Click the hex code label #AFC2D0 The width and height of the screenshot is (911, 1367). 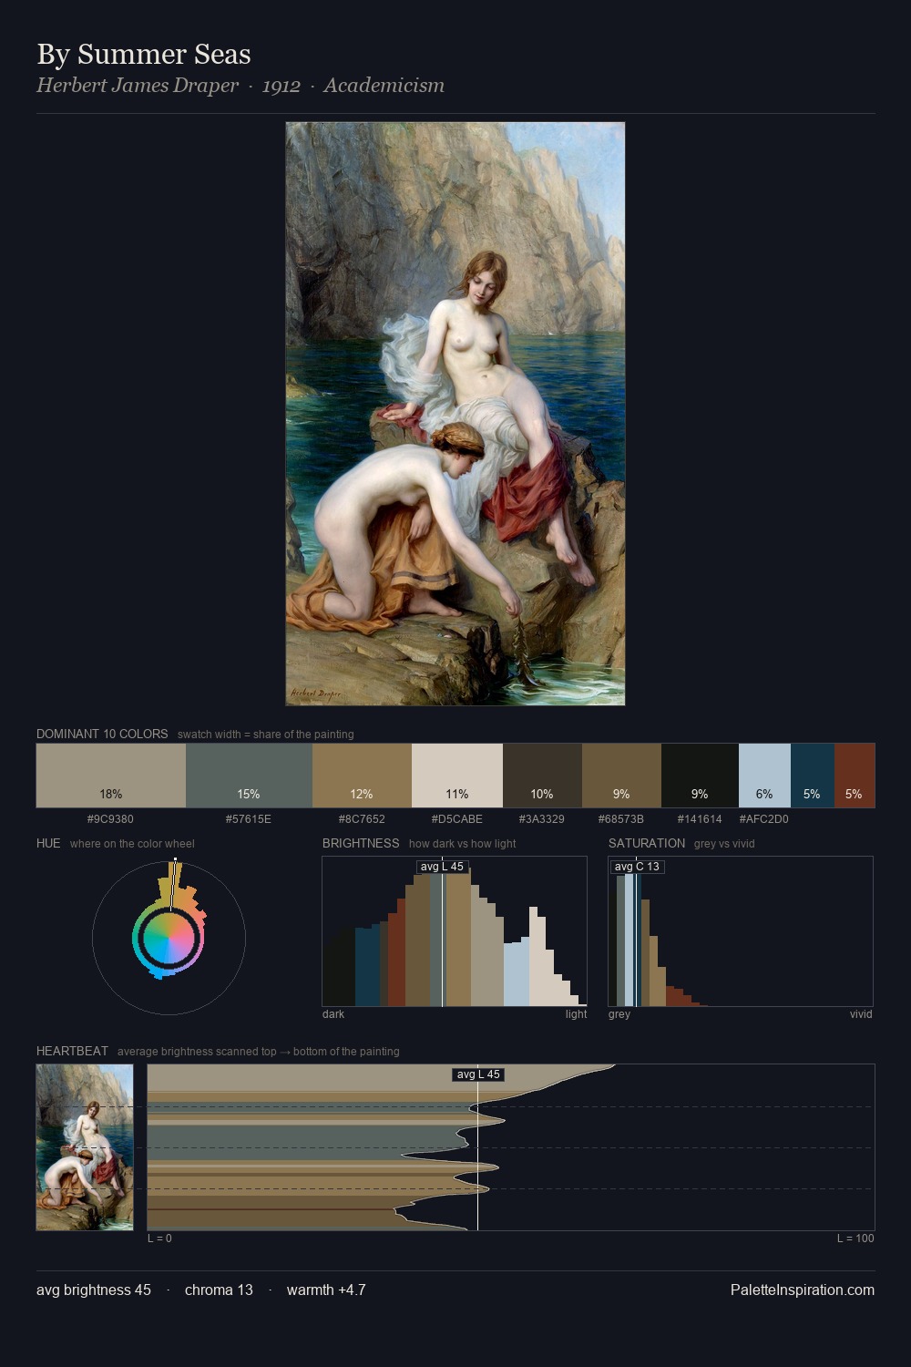(764, 819)
